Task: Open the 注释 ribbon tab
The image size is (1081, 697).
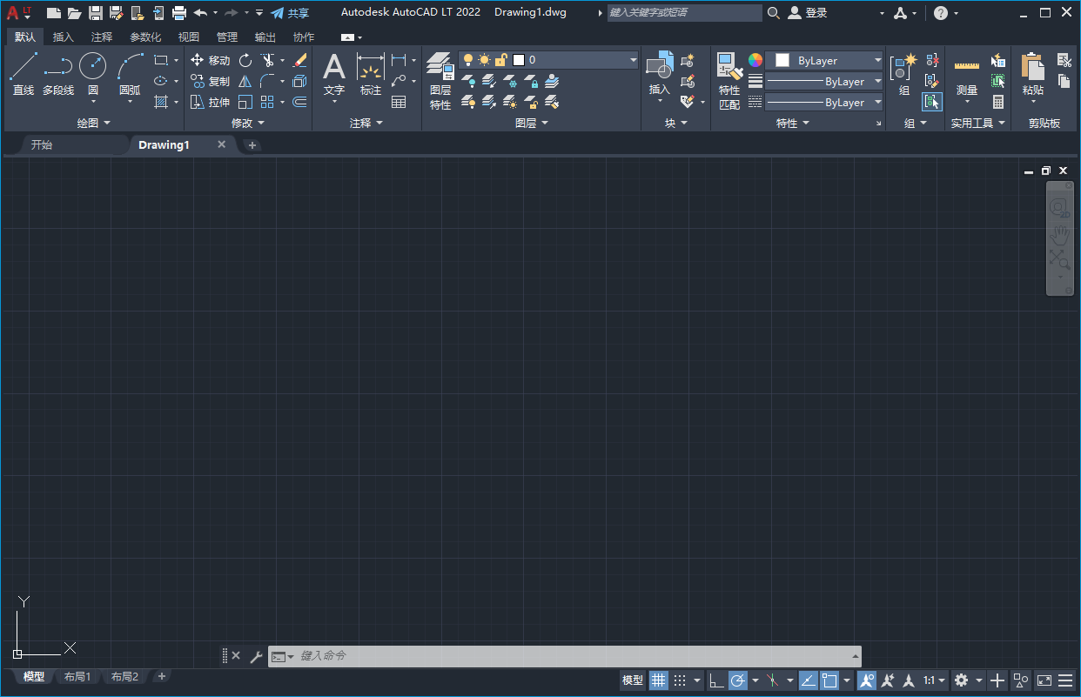Action: point(102,37)
